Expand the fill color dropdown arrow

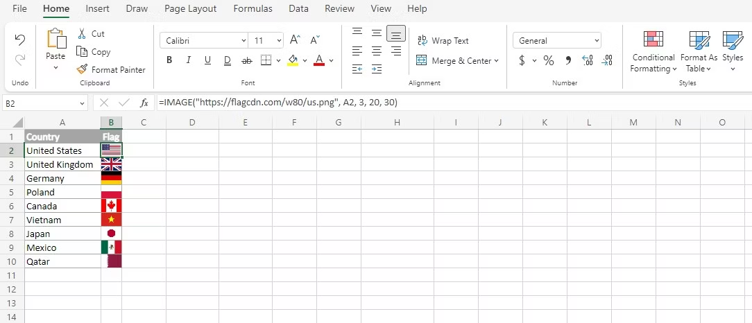[x=305, y=61]
